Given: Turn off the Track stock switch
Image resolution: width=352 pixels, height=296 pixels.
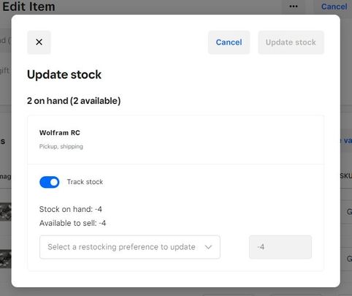Looking at the screenshot, I should tap(50, 182).
